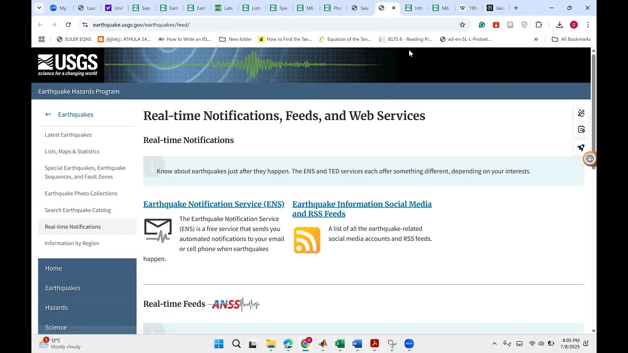Reload the page with refresh icon
This screenshot has height=353, width=628.
coord(68,25)
